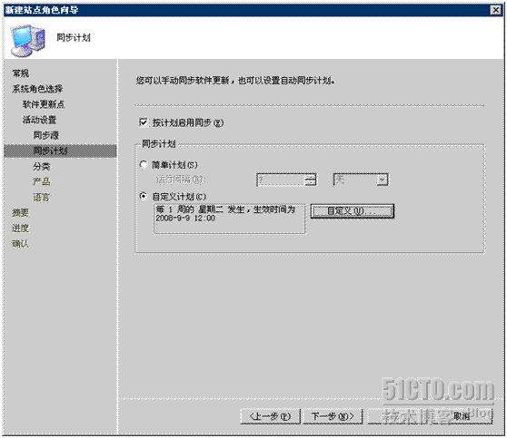Cancel the wizard with 取消 button
This screenshot has height=438, width=507.
[461, 416]
